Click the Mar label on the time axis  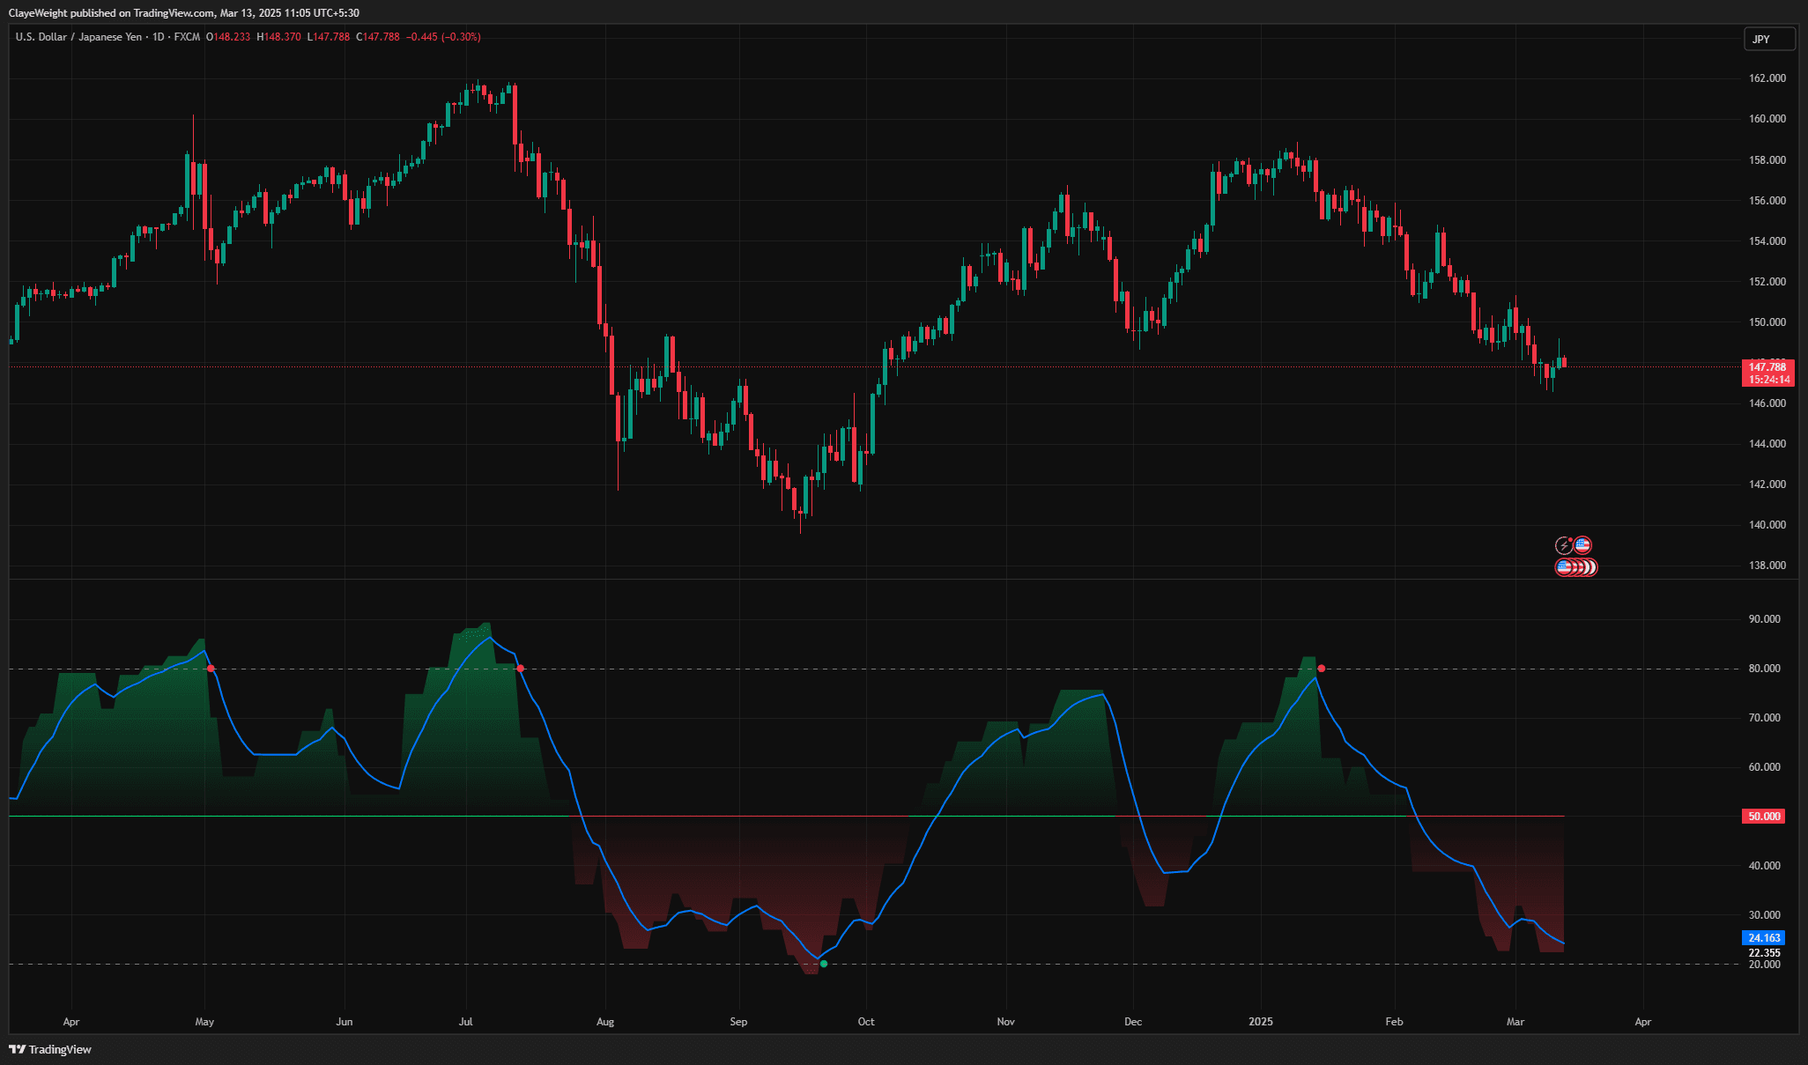(x=1515, y=1022)
